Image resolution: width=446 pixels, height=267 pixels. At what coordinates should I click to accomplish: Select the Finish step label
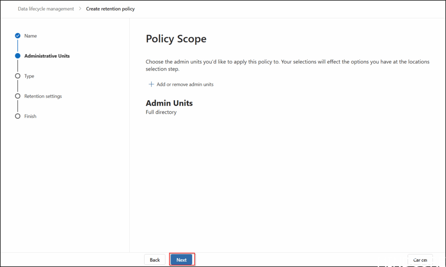(30, 116)
